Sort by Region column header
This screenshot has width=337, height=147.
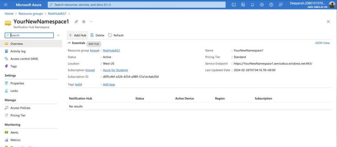(220, 98)
